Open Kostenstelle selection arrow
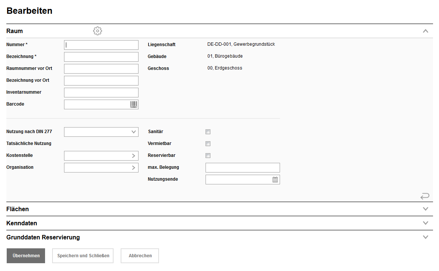Screen dimensions: 439x271 [133, 156]
